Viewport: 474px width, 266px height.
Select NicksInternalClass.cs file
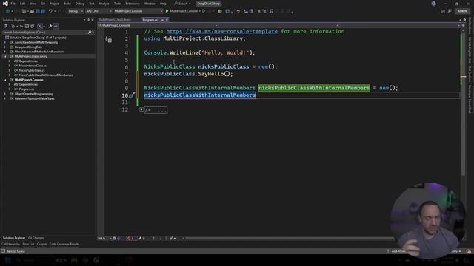coord(33,66)
